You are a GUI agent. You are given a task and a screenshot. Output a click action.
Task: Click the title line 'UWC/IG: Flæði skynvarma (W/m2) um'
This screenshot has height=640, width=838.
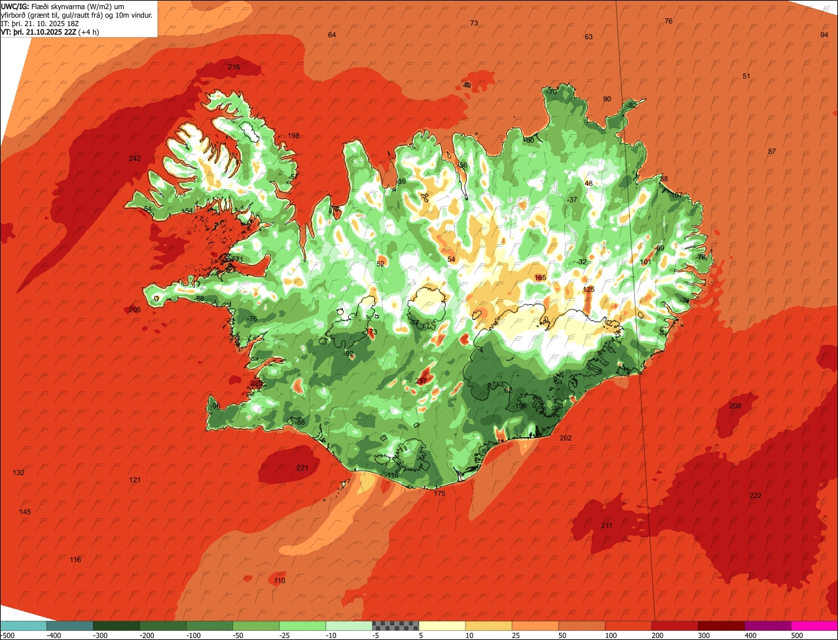point(63,7)
